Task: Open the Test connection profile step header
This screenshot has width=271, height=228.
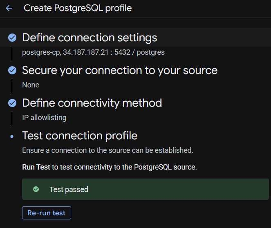Action: click(x=80, y=136)
